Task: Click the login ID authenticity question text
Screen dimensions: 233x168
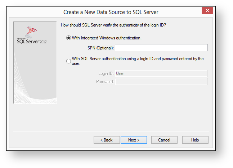Action: point(113,25)
